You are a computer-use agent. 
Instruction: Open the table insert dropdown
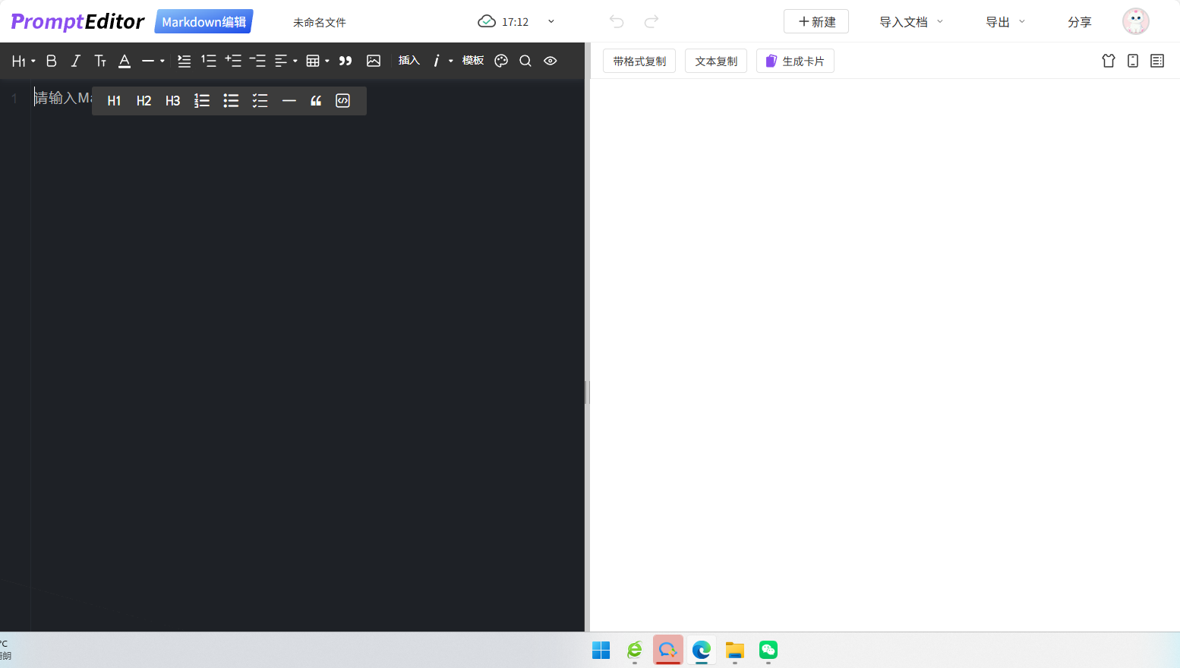[x=317, y=61]
